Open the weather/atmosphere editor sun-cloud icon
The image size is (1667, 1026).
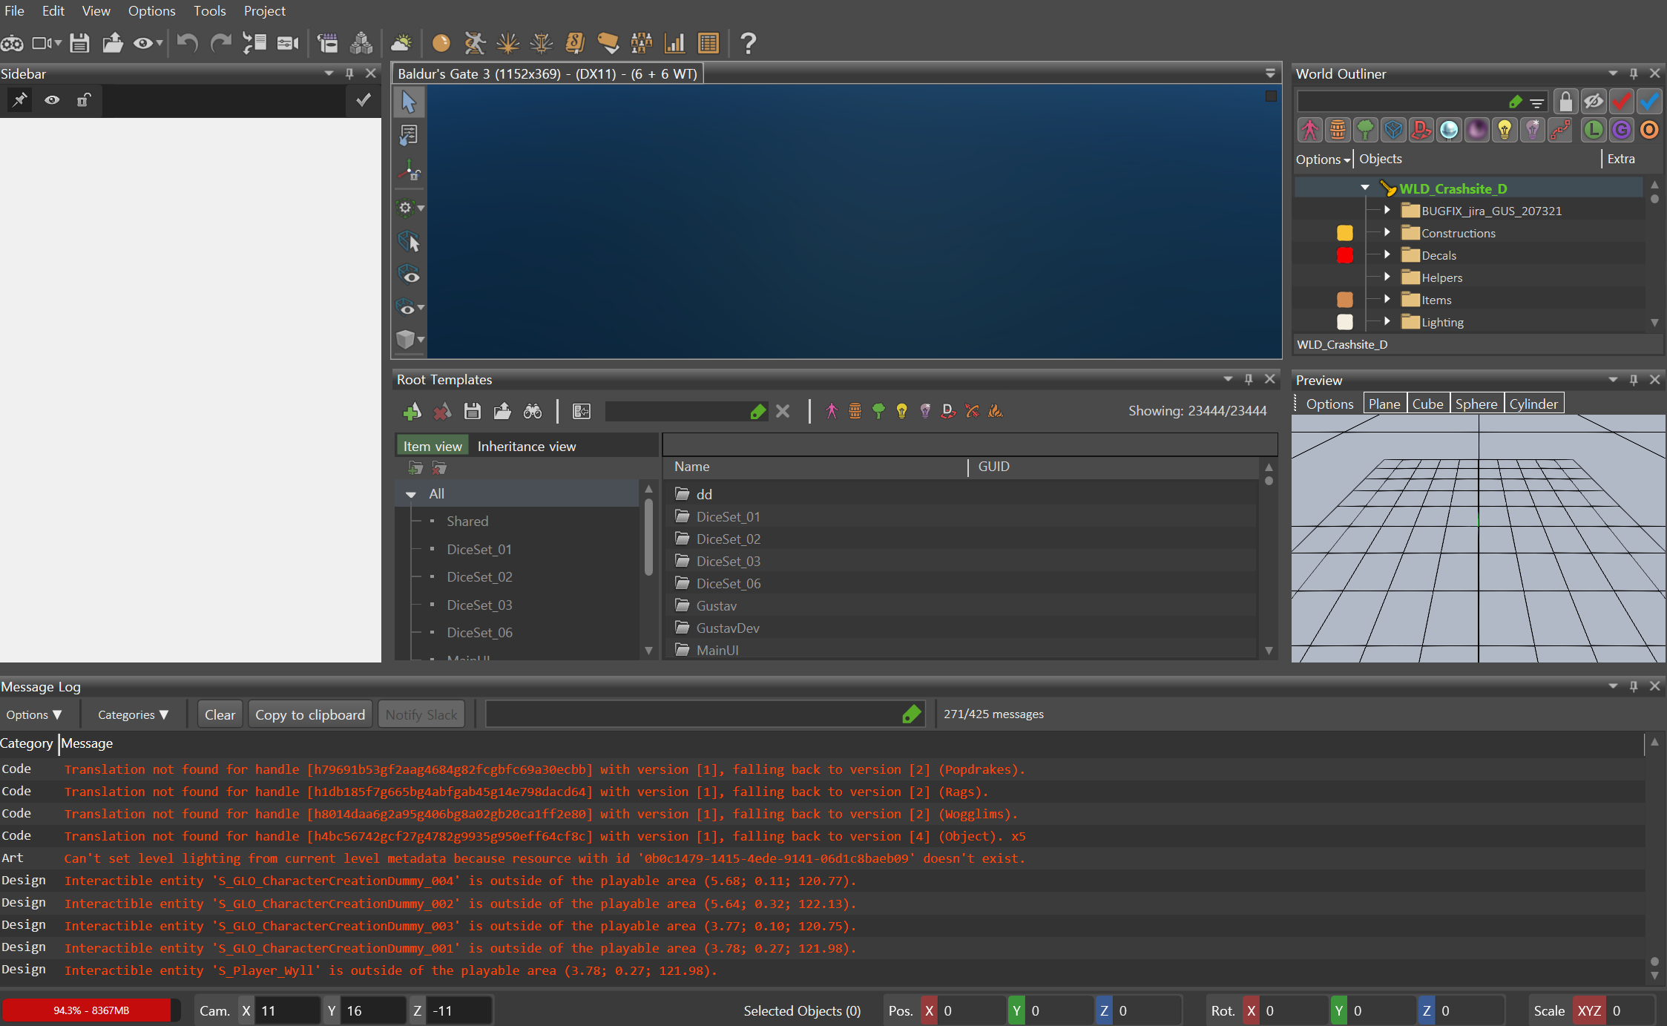401,43
